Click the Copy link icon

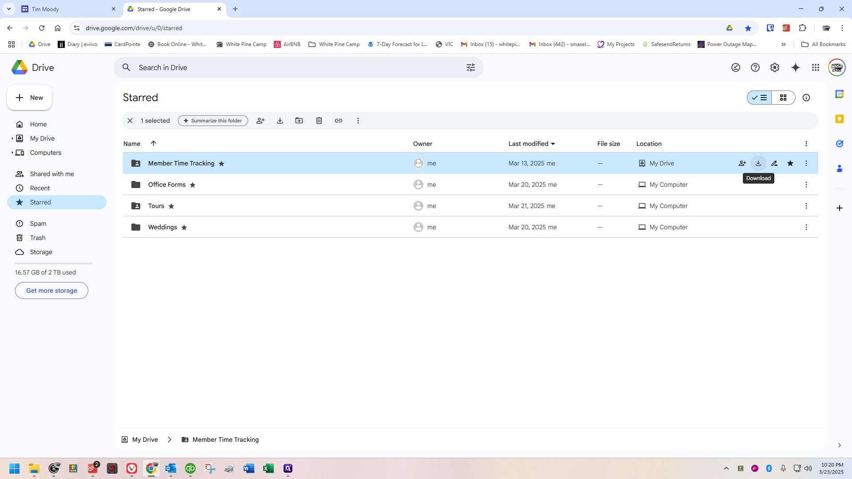tap(339, 121)
